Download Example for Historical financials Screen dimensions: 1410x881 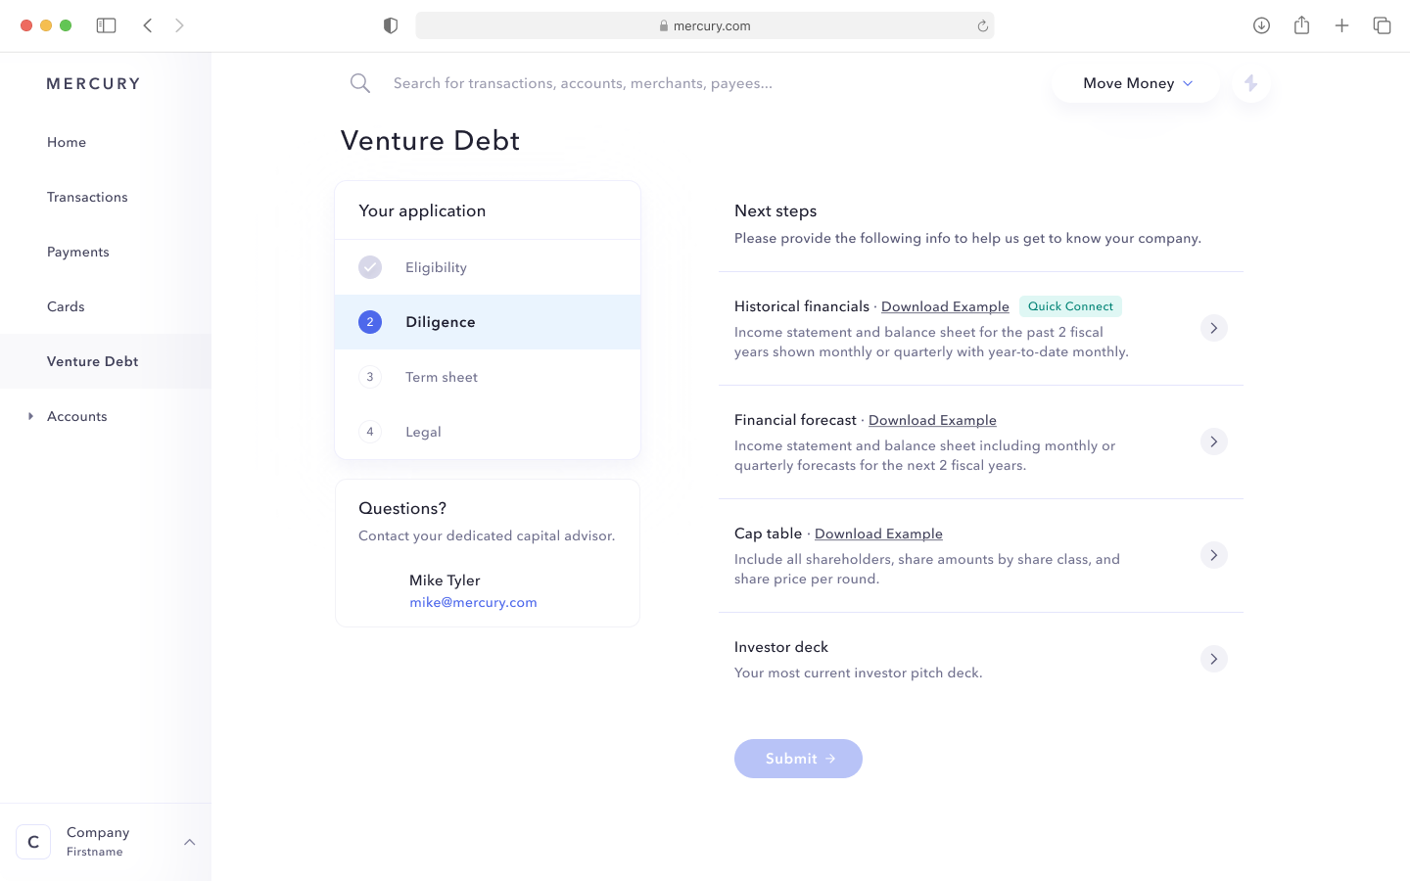[x=945, y=306]
